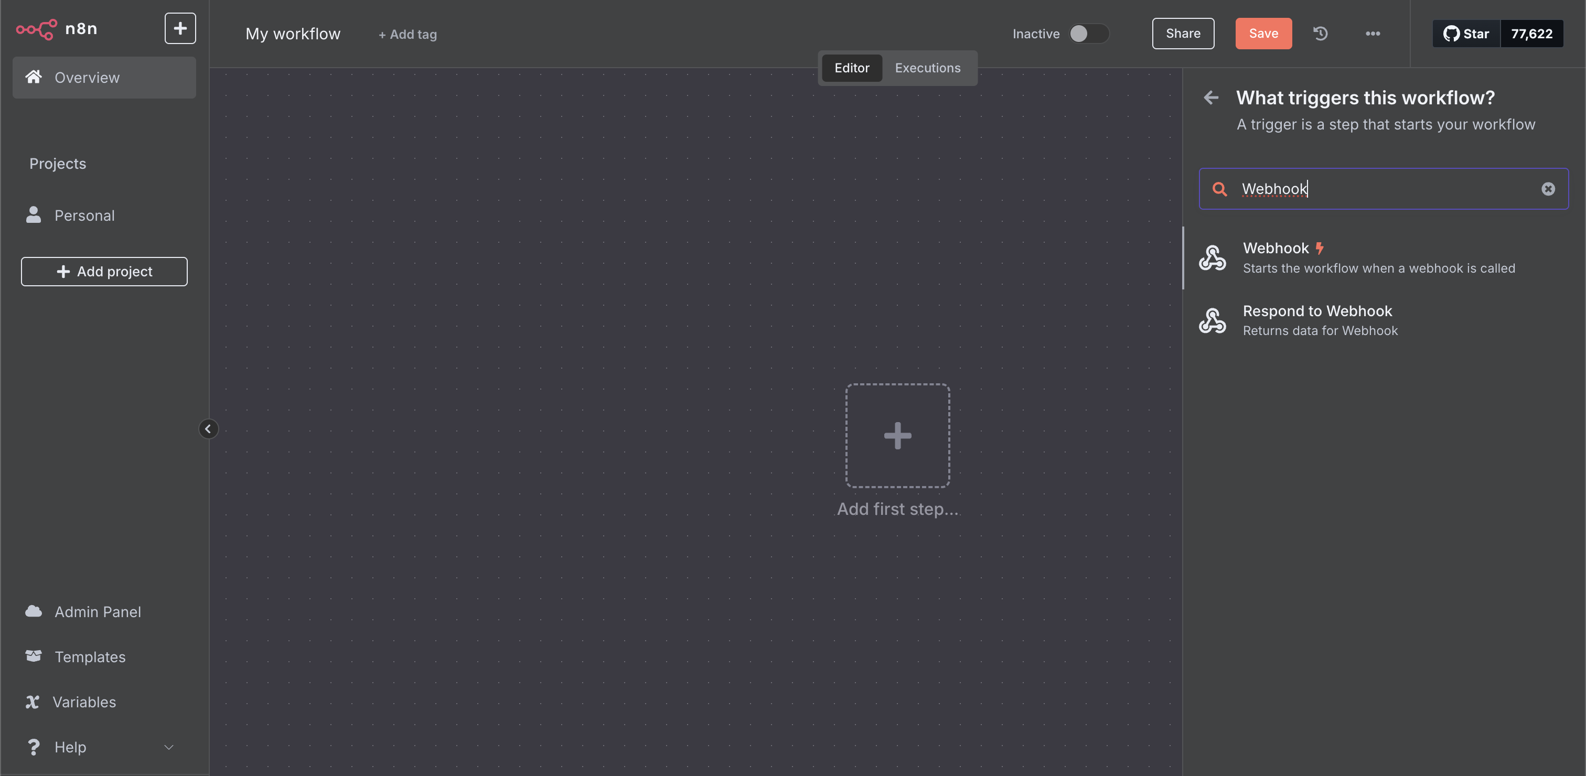Click the Webhook search input field
The width and height of the screenshot is (1586, 776).
(x=1385, y=189)
